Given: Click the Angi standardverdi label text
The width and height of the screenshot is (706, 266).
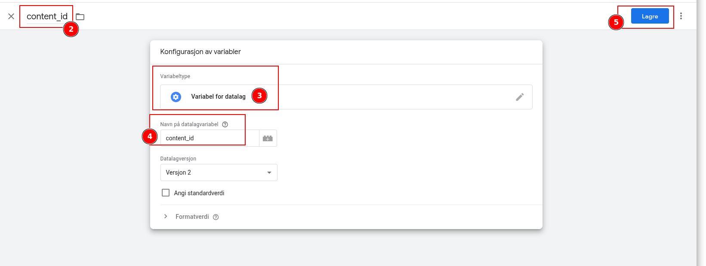Looking at the screenshot, I should (x=199, y=193).
